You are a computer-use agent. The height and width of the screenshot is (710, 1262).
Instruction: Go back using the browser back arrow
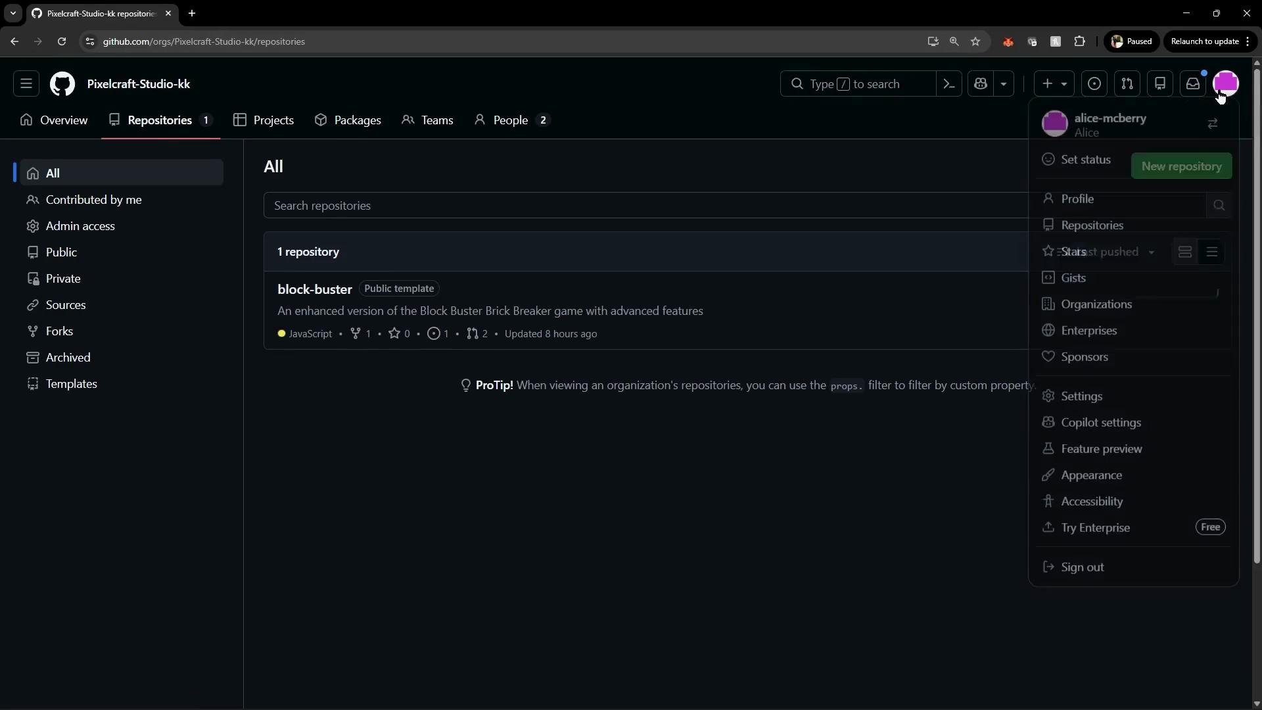(x=14, y=41)
